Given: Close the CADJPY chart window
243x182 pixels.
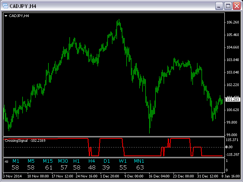Looking at the screenshot, I should point(236,6).
